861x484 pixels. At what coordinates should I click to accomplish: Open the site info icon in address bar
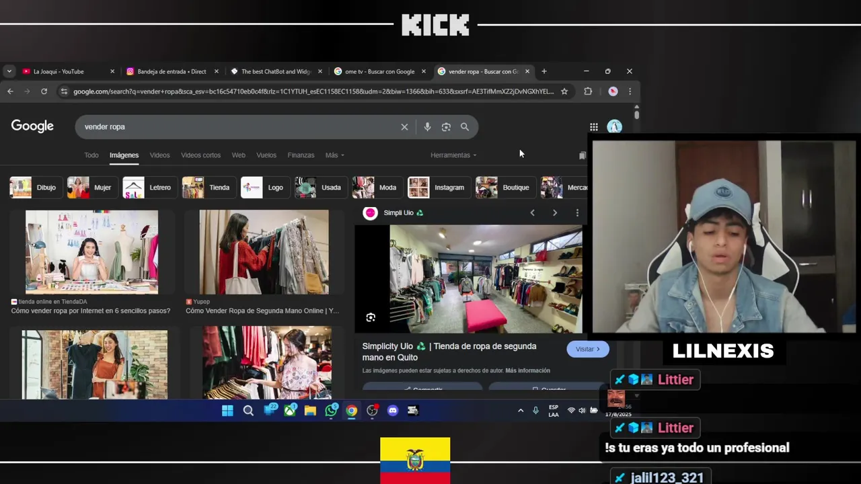pos(63,91)
